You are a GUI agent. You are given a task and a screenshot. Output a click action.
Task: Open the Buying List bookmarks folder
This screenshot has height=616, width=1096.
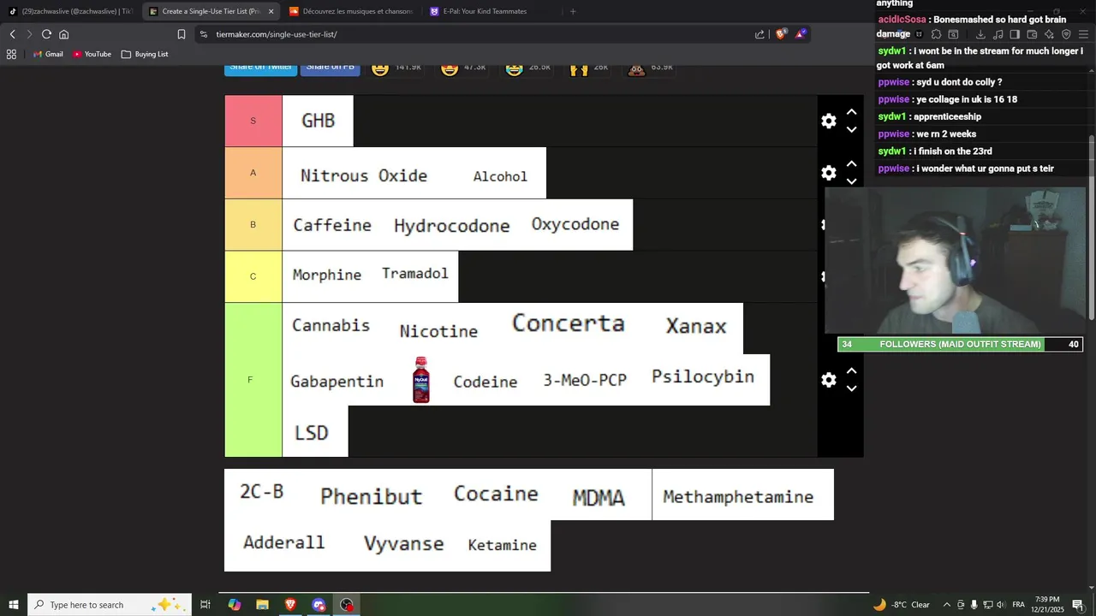[x=145, y=54]
